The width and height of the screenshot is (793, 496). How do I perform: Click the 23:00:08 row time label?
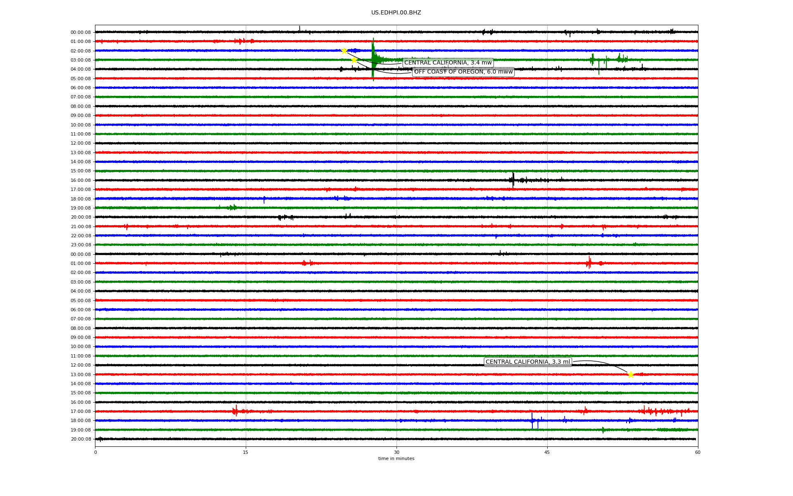81,245
